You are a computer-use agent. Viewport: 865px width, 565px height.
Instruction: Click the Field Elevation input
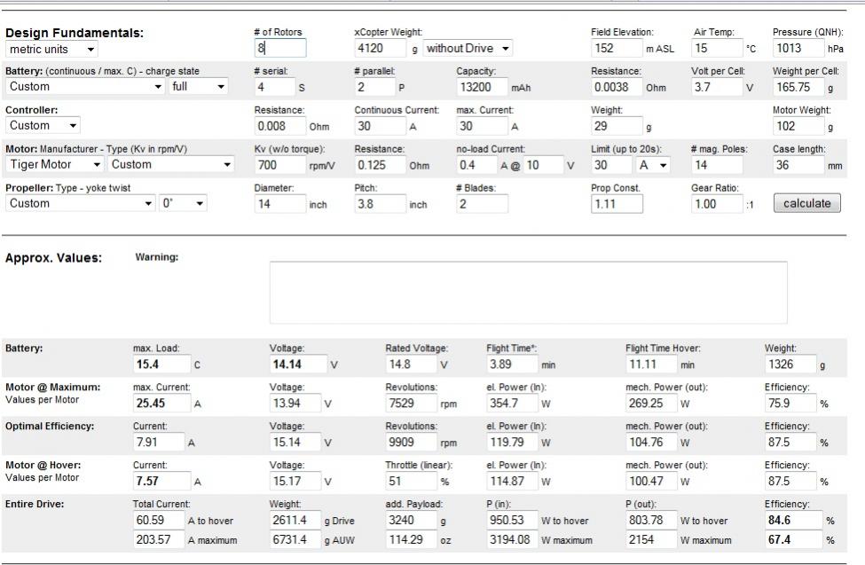point(617,48)
